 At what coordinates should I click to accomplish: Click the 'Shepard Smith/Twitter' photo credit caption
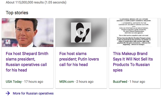(x=47, y=45)
